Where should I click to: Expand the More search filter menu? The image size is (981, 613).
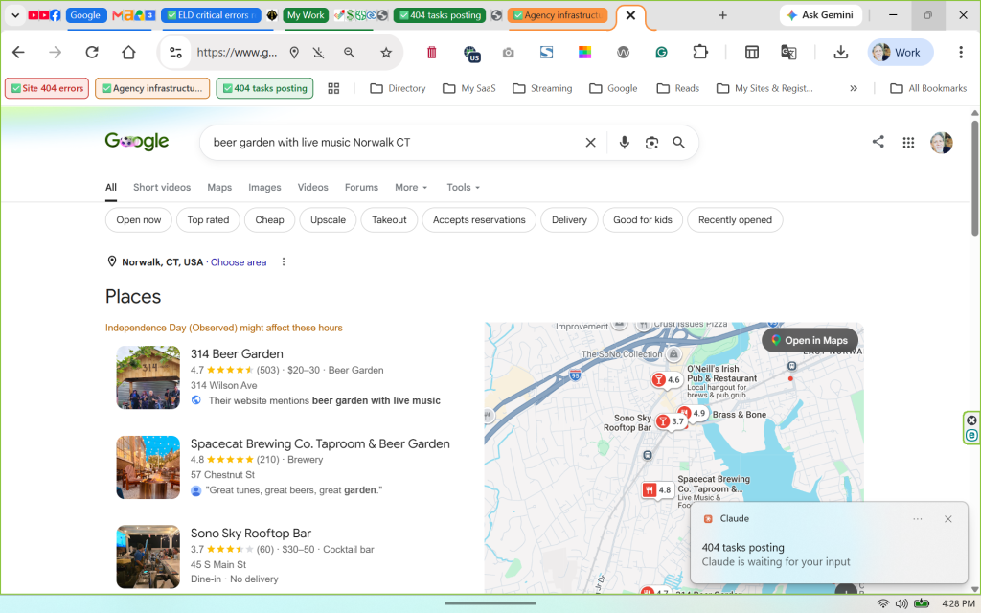(411, 187)
